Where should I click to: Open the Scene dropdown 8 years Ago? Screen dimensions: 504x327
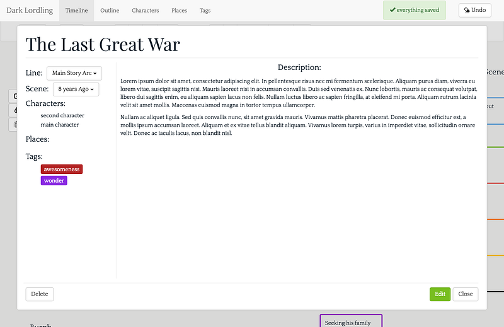[x=76, y=89]
